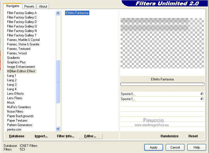
Task: Select Paper Textures category
Action: click(x=17, y=120)
